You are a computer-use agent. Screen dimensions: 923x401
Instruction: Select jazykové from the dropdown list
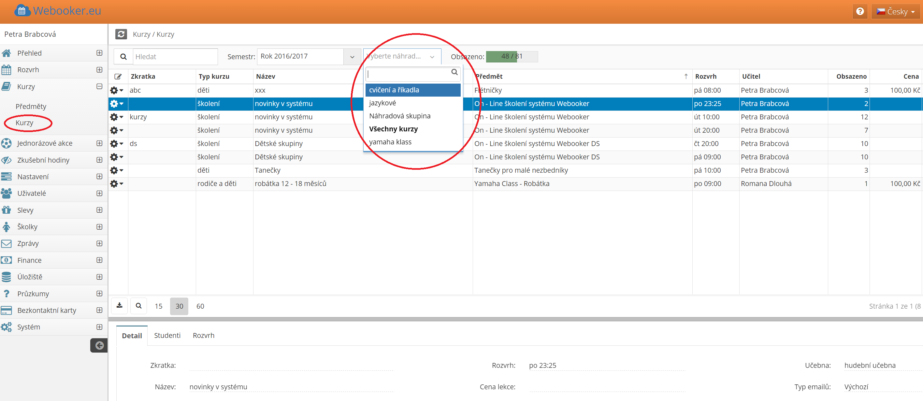(383, 103)
